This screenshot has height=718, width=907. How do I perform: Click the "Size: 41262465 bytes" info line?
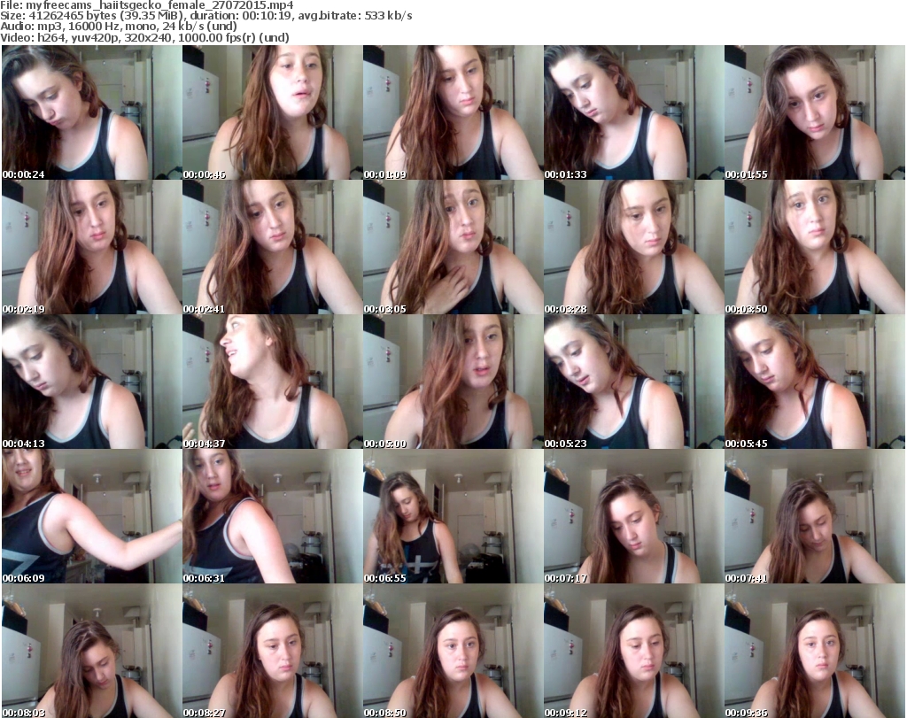pyautogui.click(x=205, y=16)
